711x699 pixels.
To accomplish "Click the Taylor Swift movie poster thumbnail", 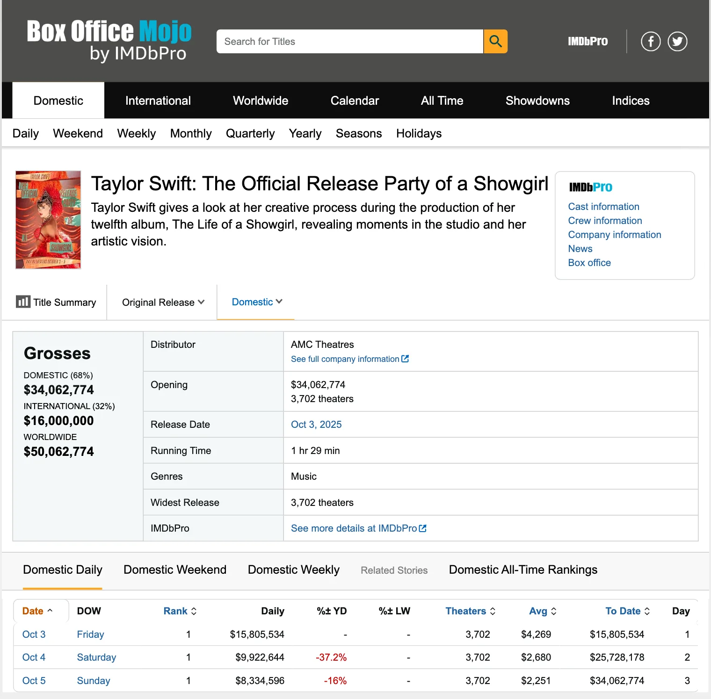I will click(48, 220).
